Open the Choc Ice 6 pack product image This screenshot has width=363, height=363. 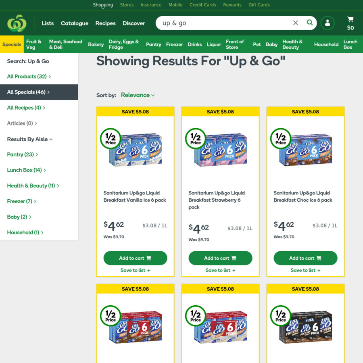coord(305,150)
